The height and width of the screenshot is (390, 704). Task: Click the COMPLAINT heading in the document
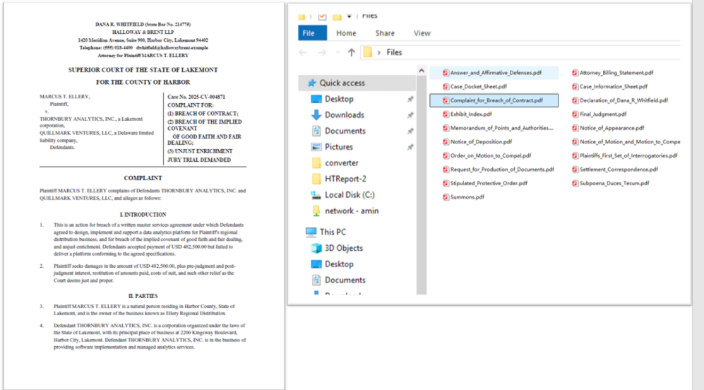(x=143, y=178)
